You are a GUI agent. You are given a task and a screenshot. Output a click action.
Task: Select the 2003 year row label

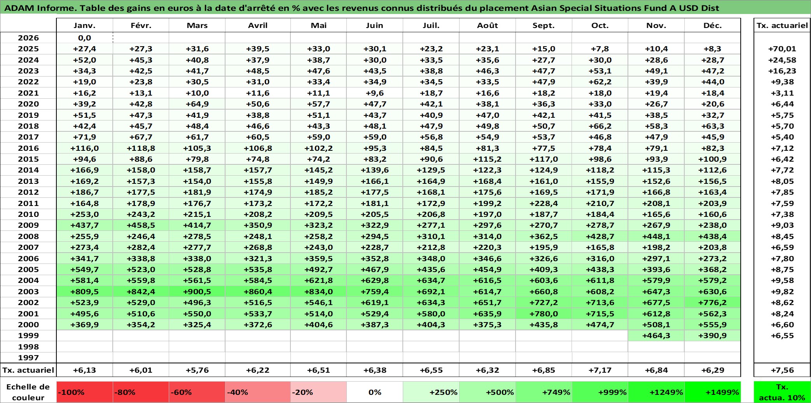pos(28,291)
